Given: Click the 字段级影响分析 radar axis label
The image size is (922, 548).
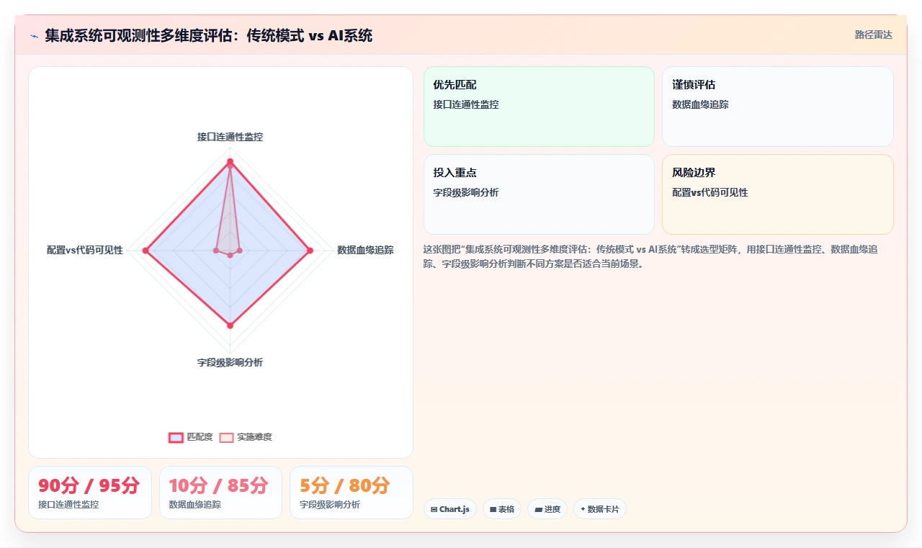Looking at the screenshot, I should 230,362.
